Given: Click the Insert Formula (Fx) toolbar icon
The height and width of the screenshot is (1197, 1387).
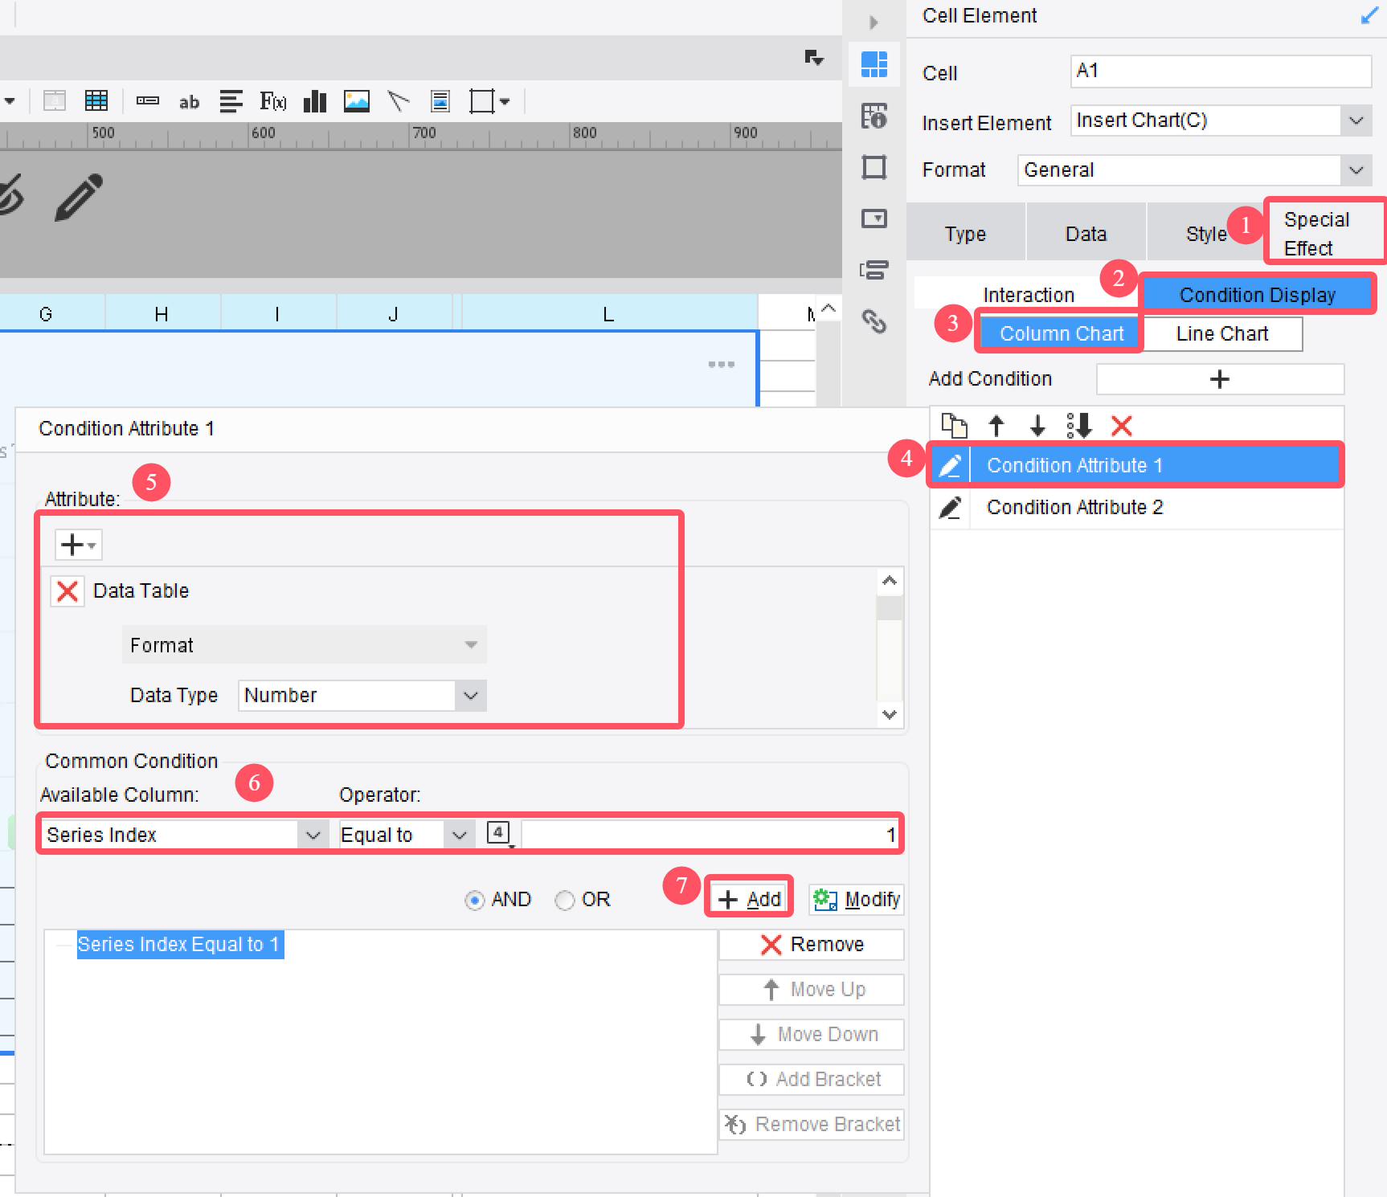Looking at the screenshot, I should [272, 101].
